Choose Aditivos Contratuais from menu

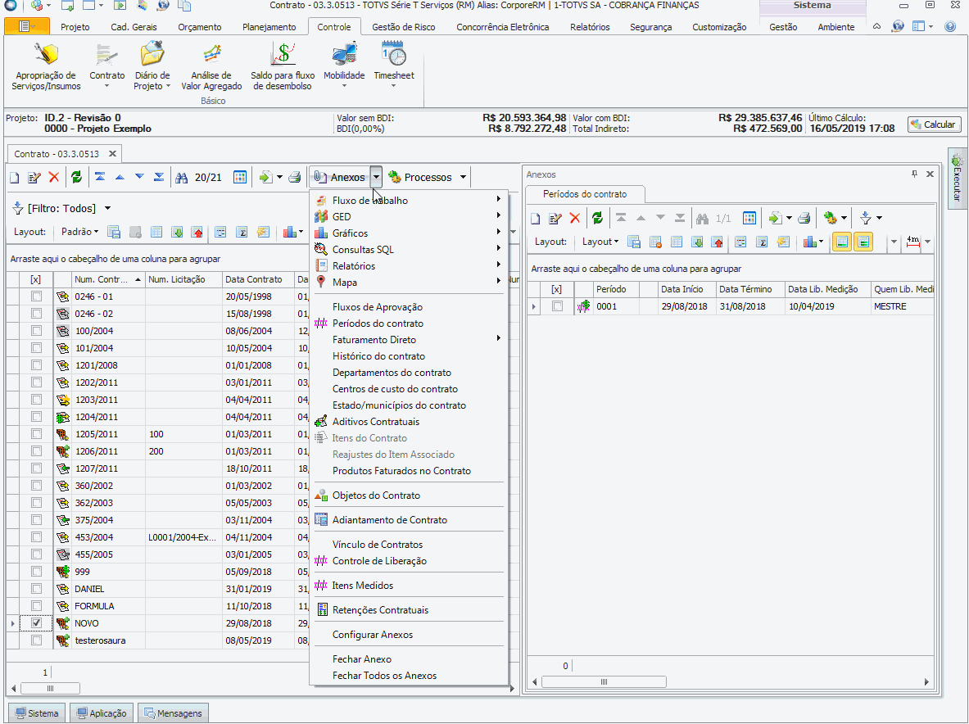[x=376, y=422]
